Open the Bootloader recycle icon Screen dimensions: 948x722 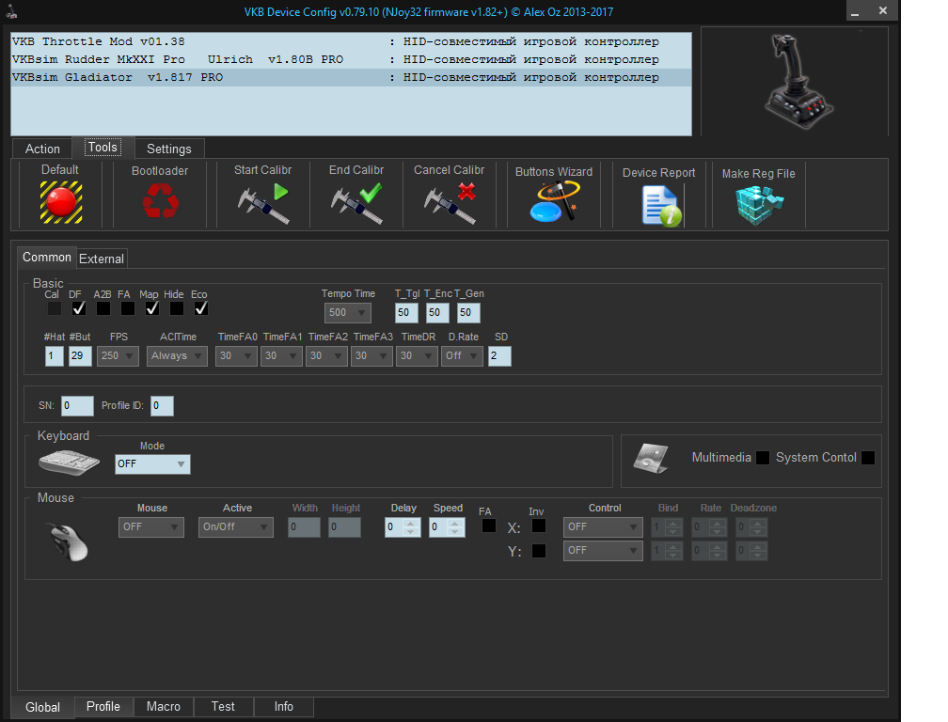(x=160, y=200)
